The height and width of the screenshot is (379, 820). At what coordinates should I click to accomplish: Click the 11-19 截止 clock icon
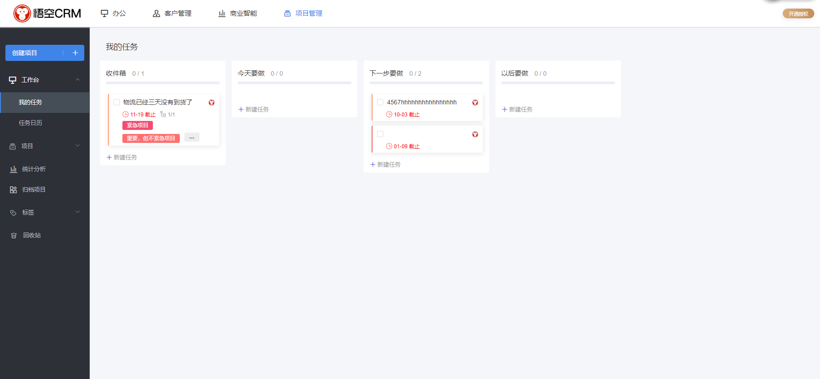point(126,114)
